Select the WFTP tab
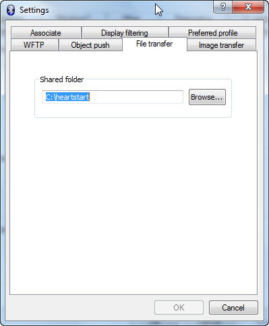Image resolution: width=269 pixels, height=326 pixels. [x=34, y=45]
